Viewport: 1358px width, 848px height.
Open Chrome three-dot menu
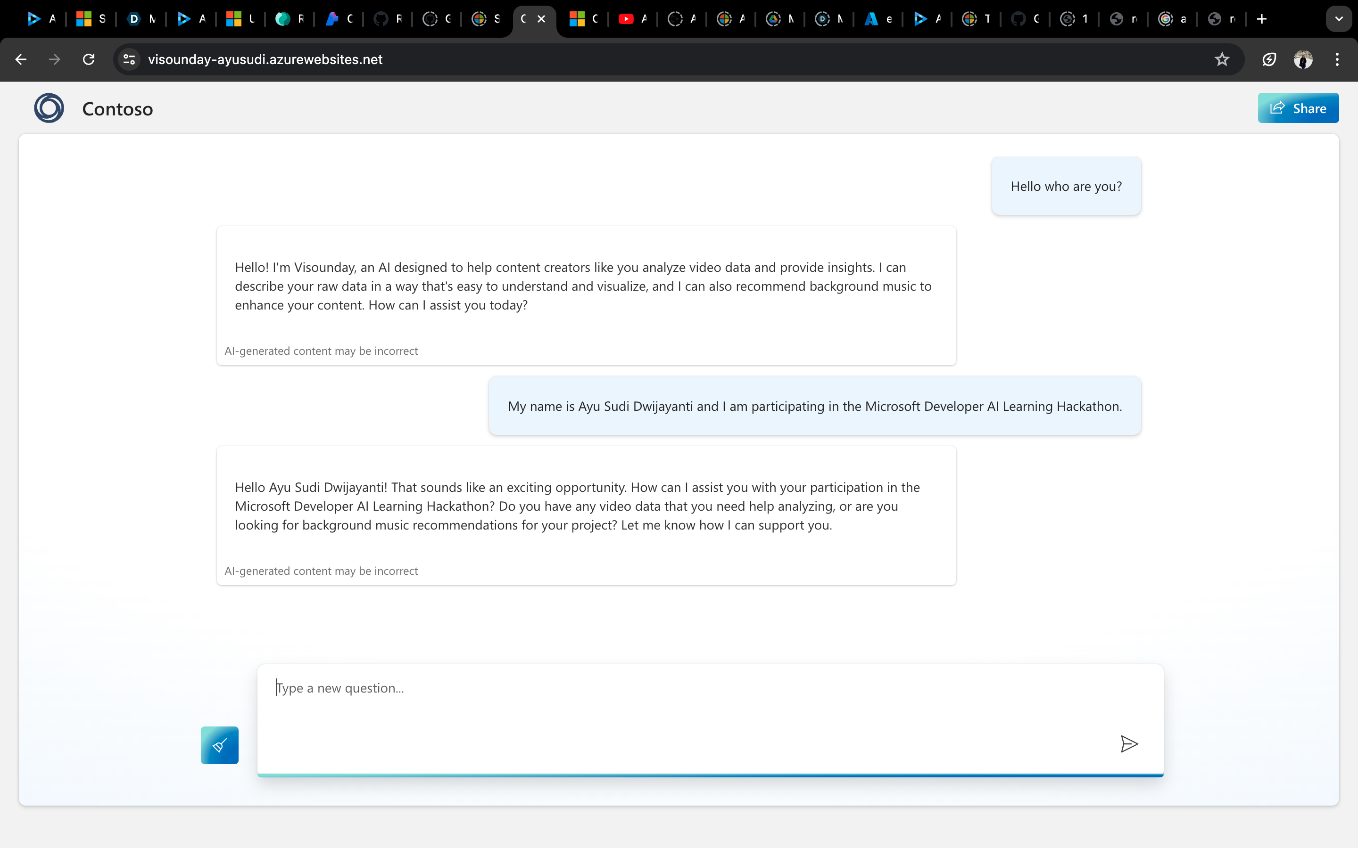[1337, 59]
